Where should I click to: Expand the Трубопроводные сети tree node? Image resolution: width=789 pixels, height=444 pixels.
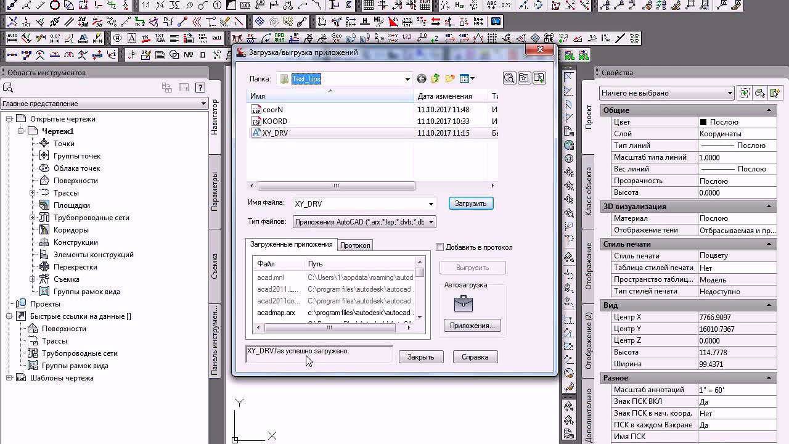click(33, 218)
